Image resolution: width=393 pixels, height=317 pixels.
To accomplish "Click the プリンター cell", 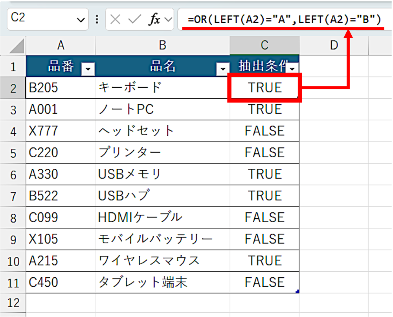I will pyautogui.click(x=162, y=153).
